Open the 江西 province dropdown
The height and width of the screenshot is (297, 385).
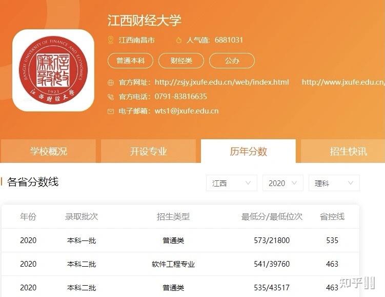pos(232,183)
